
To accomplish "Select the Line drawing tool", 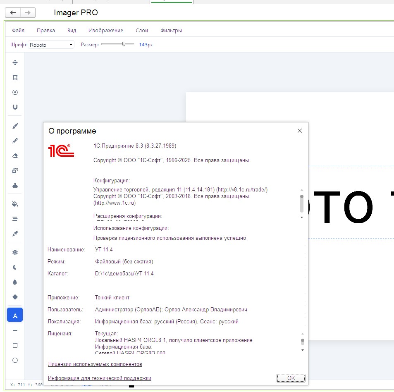I will coord(15,330).
